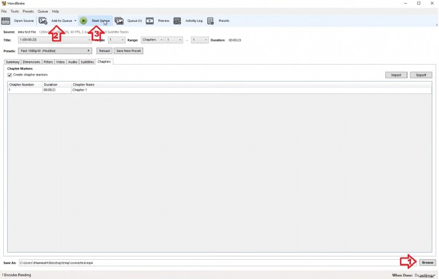Open the Queue menu in menu bar
439x279 pixels.
tap(43, 11)
